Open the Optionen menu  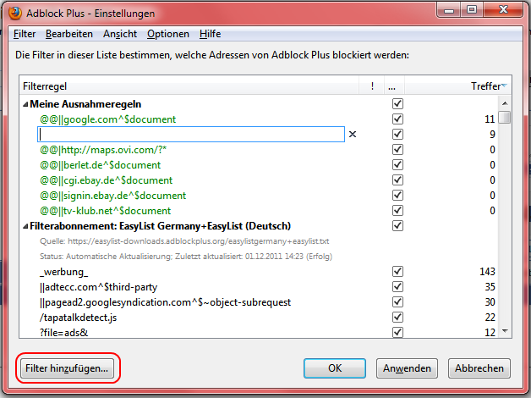[167, 34]
